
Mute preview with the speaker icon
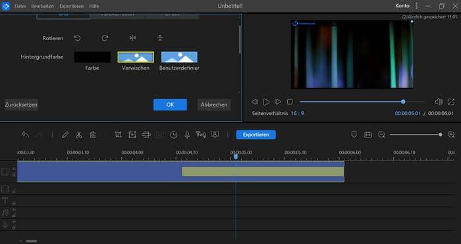click(x=439, y=102)
